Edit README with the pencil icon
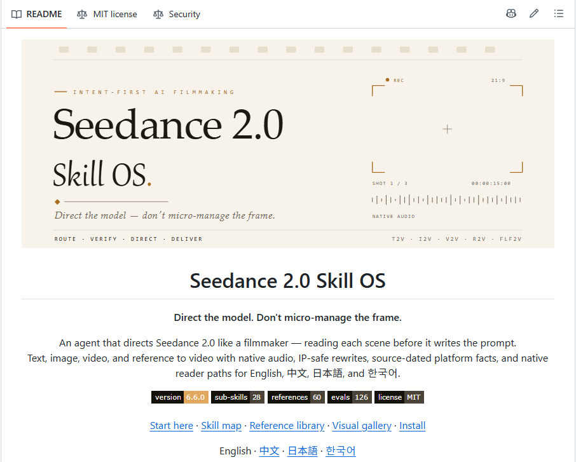This screenshot has height=462, width=576. click(534, 14)
